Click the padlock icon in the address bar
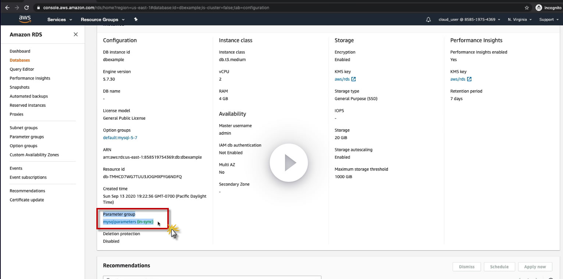Screen dimensions: 563x279 click(38, 7)
